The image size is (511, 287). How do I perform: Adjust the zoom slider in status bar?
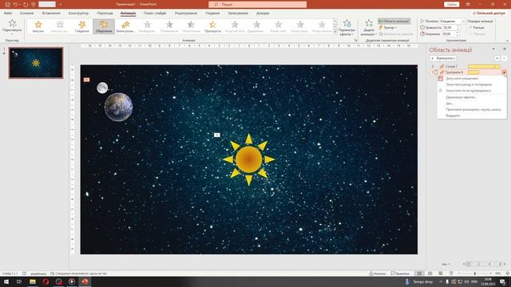474,273
